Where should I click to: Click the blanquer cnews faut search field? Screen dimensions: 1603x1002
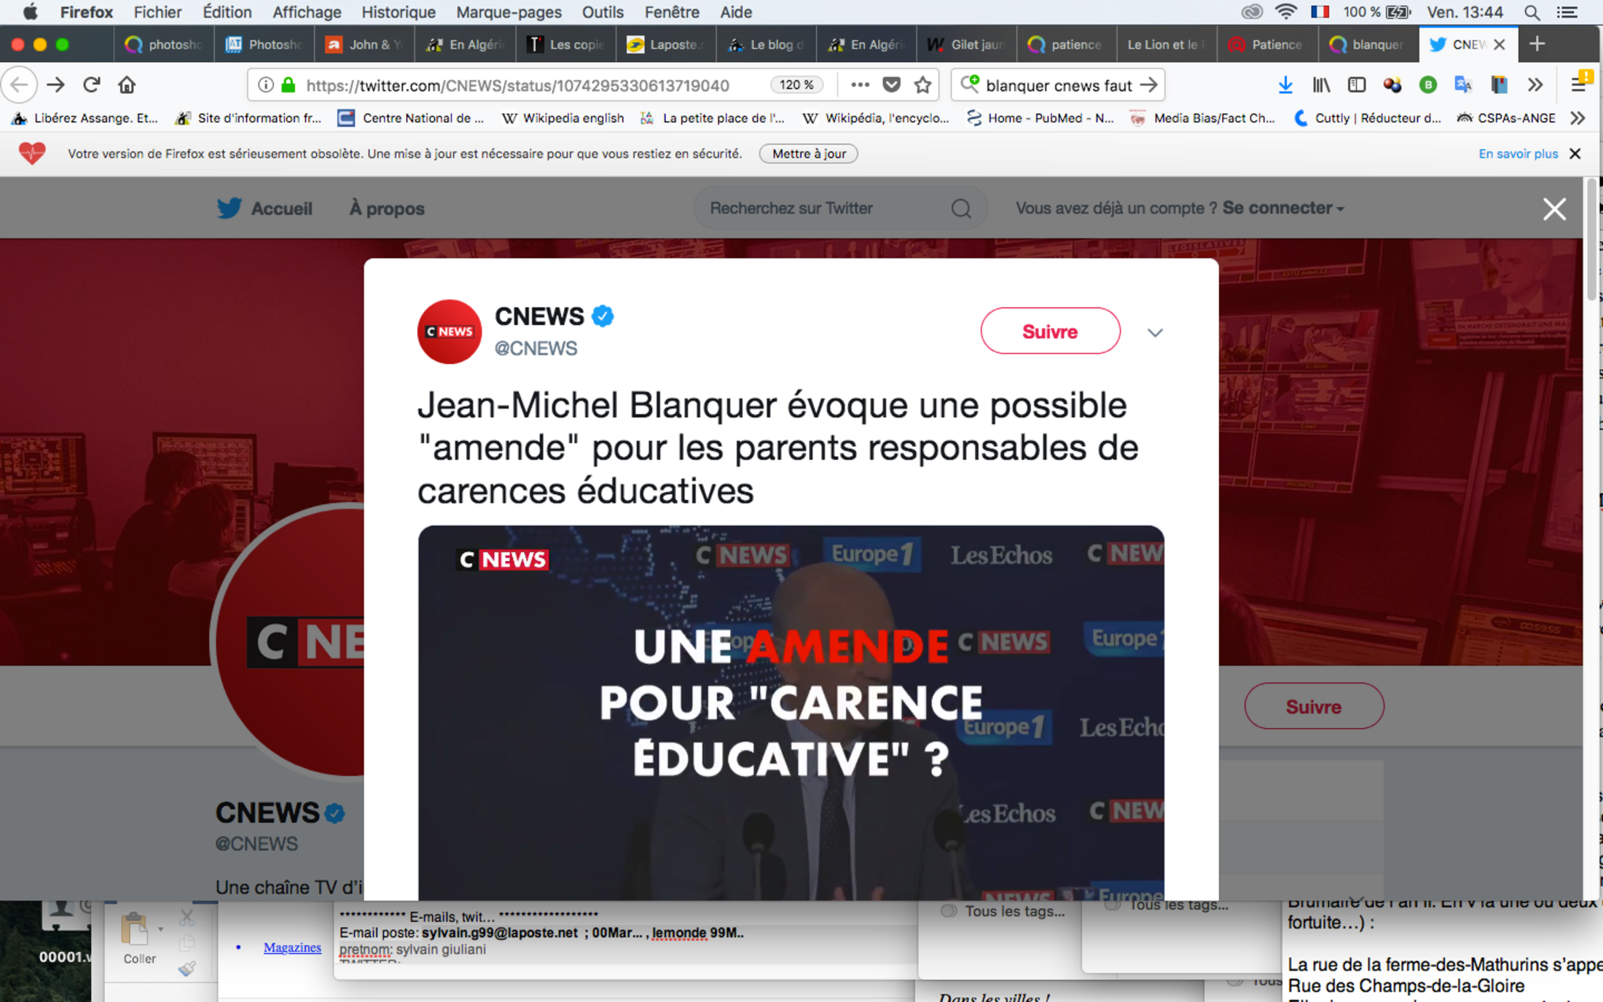pos(1058,85)
